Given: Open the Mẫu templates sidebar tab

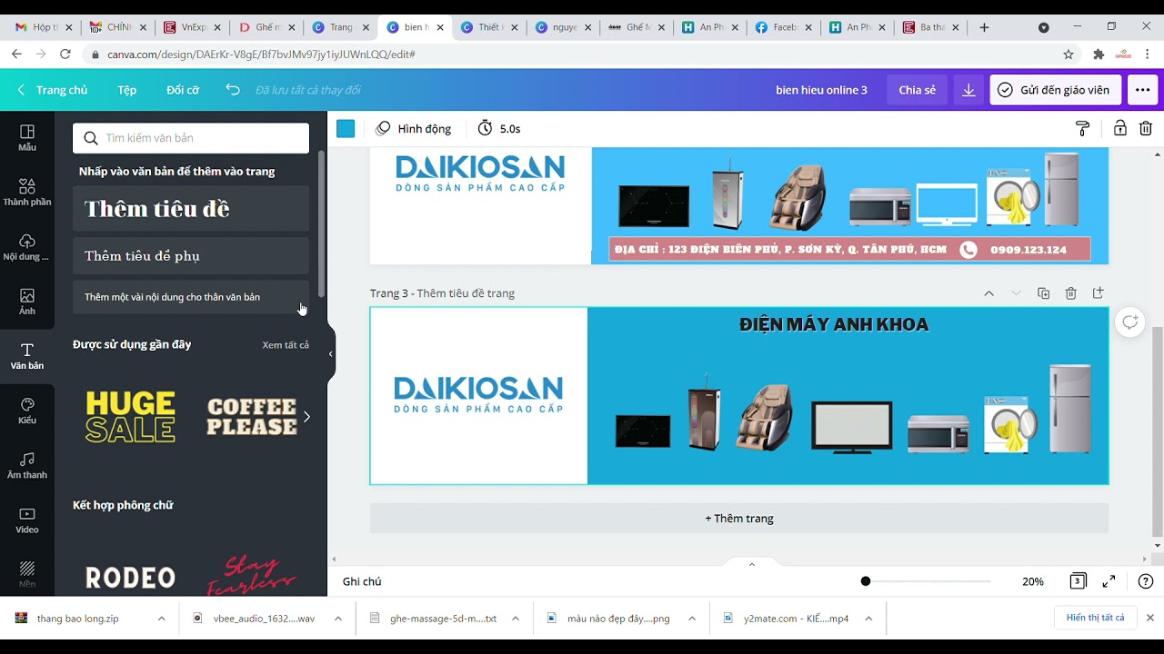Looking at the screenshot, I should click(x=27, y=138).
